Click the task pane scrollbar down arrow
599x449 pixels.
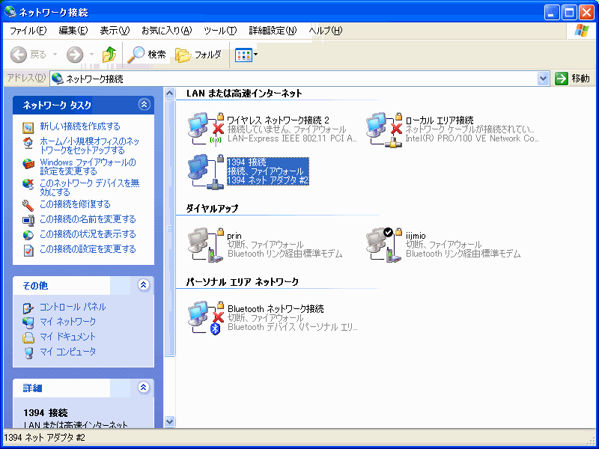[169, 421]
